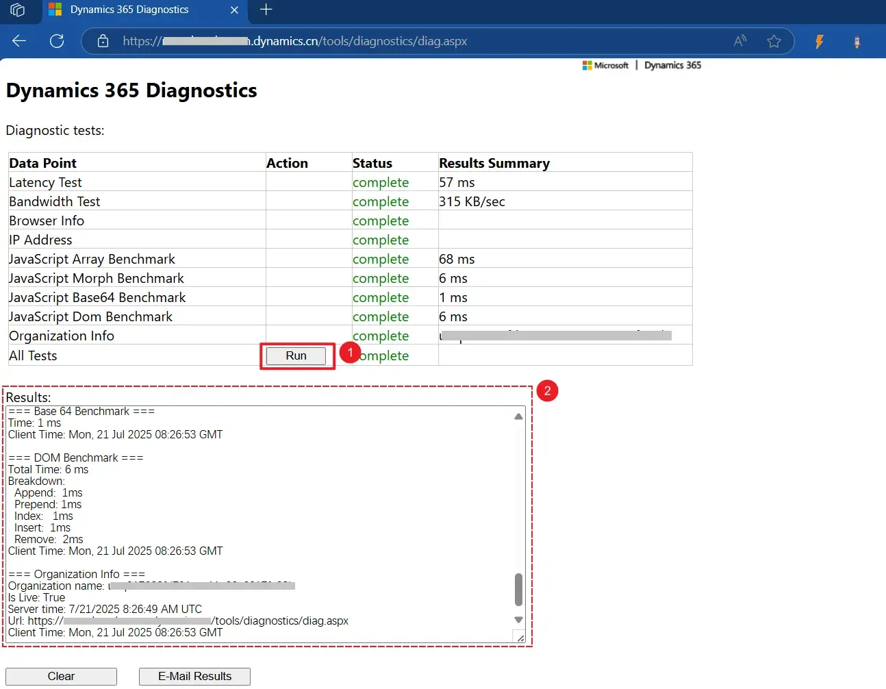This screenshot has width=886, height=689.
Task: Click the Results scrollbar up arrow
Action: 518,416
